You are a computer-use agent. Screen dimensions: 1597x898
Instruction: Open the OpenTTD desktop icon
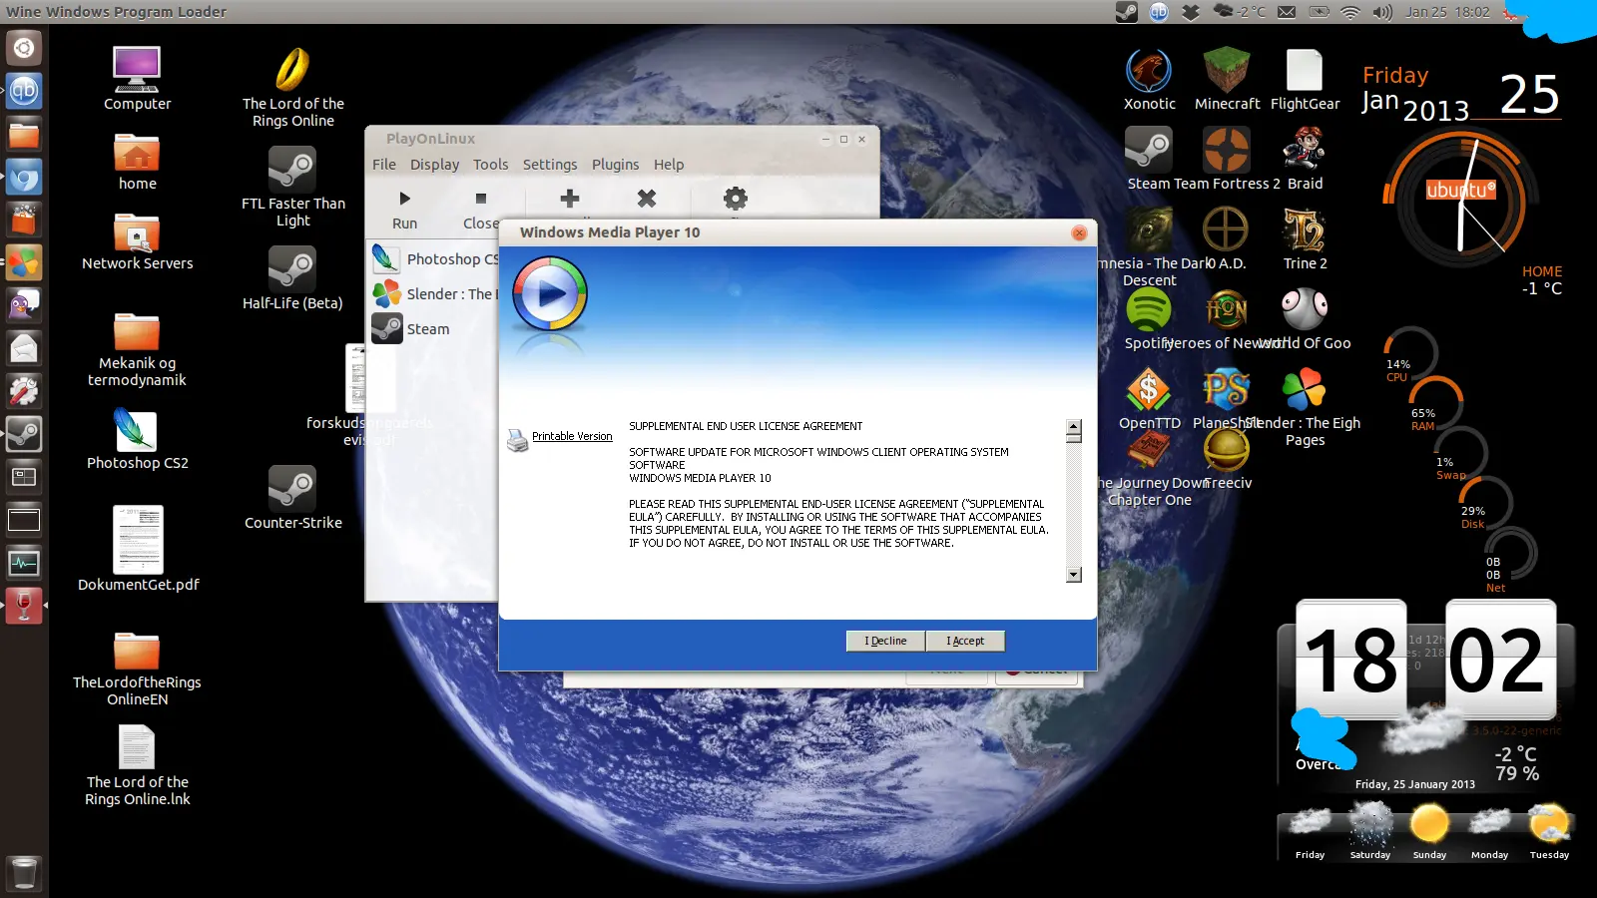(x=1149, y=391)
